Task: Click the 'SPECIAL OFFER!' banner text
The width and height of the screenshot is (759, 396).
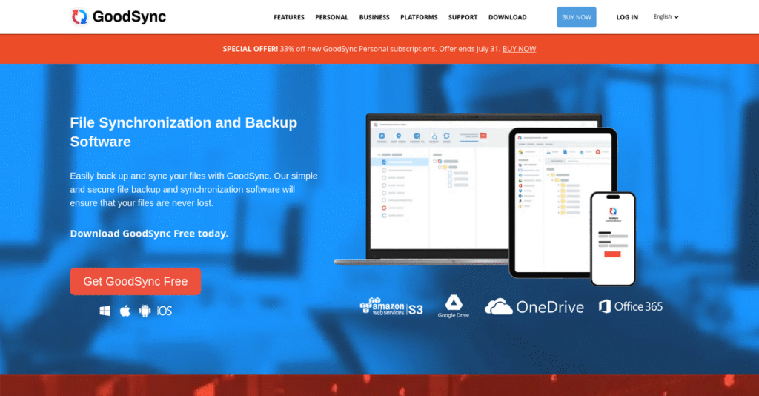Action: (x=251, y=49)
